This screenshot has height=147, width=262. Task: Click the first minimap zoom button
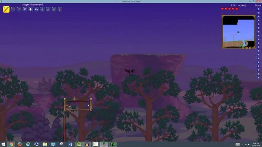[x=243, y=48]
